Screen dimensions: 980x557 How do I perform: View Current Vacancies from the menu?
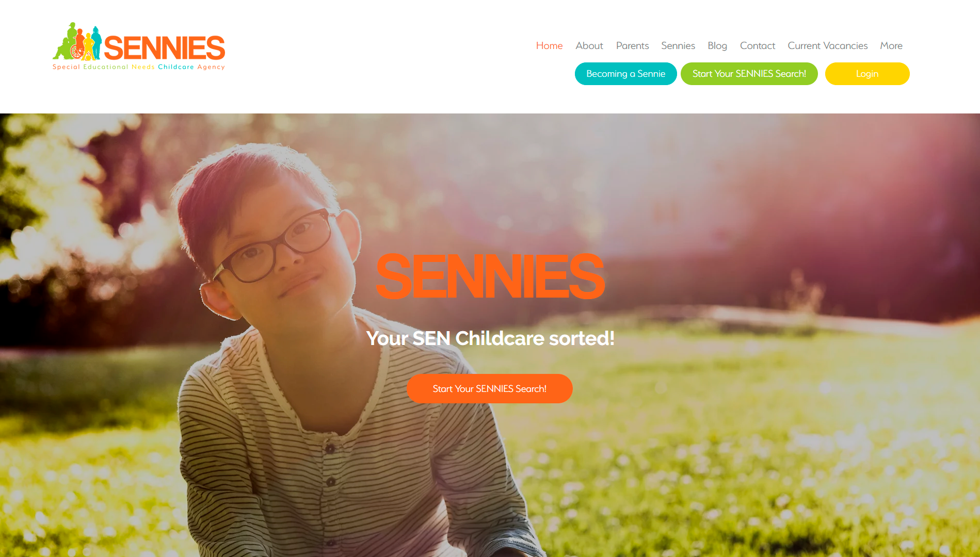point(828,45)
